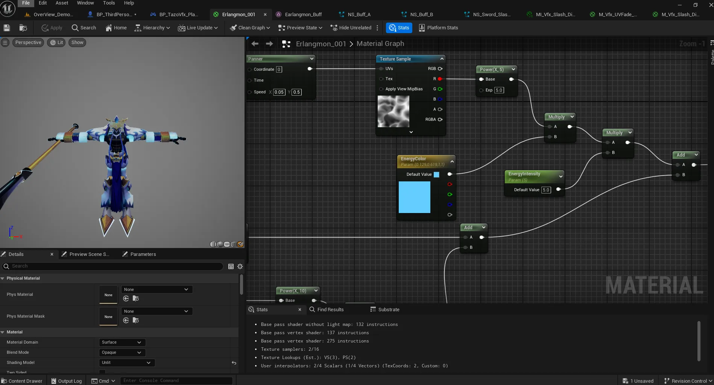
Task: Click the Perspective viewport button
Action: coord(28,43)
